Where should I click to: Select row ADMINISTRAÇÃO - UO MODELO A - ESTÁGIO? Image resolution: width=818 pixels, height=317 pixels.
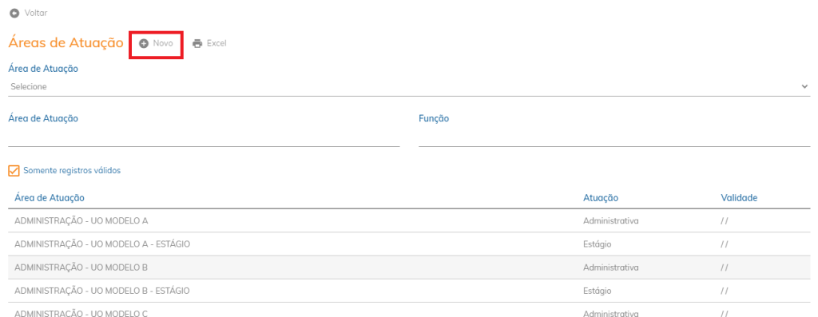click(409, 244)
